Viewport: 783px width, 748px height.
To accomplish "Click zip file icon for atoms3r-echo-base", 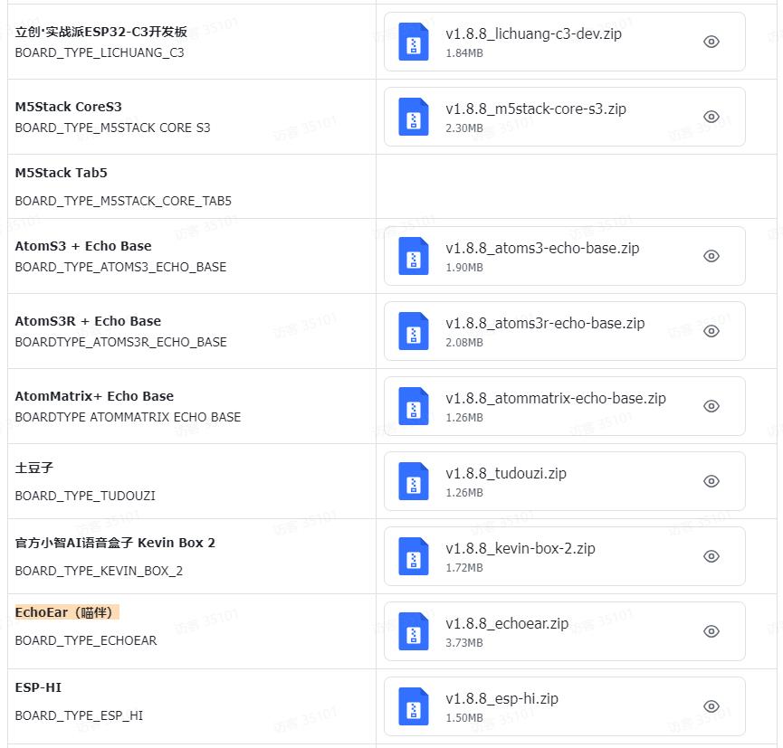I will tap(414, 331).
